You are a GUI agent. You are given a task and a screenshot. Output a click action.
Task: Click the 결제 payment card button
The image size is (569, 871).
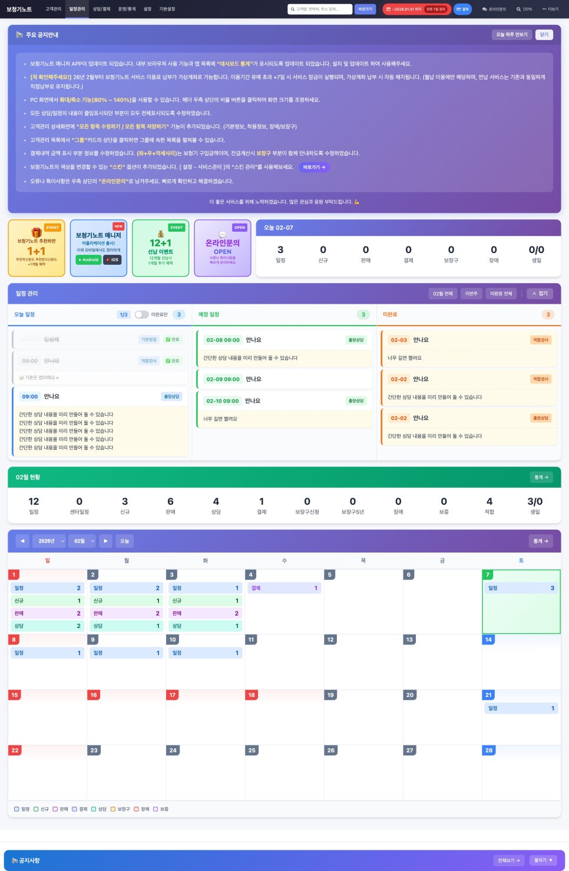pos(462,9)
